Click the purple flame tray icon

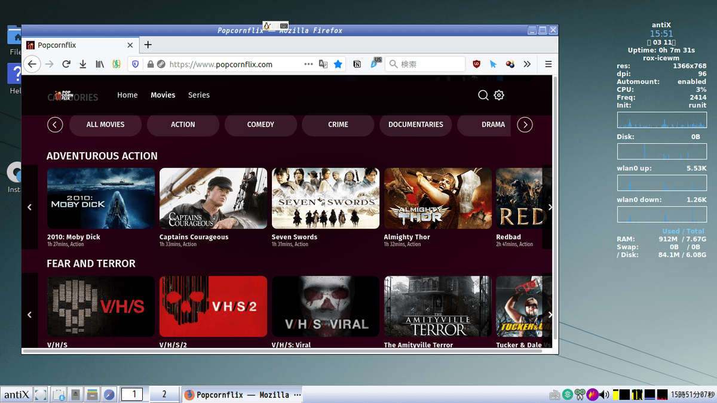click(x=593, y=395)
